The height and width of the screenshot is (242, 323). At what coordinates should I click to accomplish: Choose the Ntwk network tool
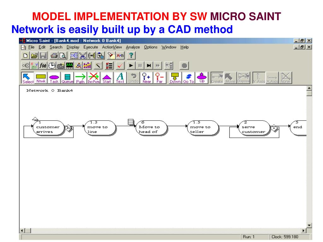[x=41, y=78]
